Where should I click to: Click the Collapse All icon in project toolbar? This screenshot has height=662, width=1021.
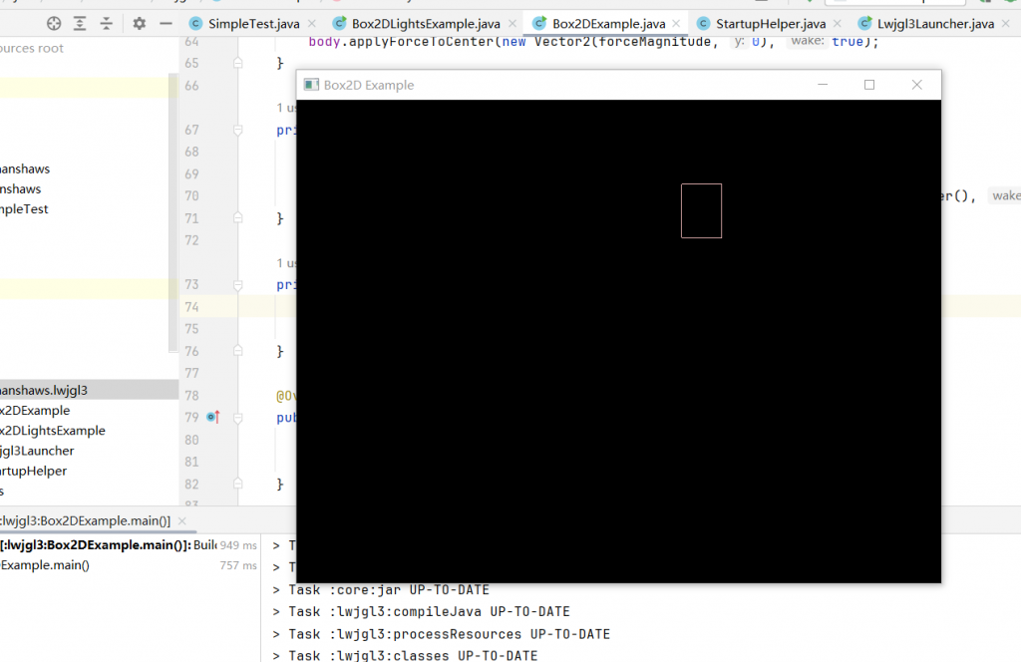pos(105,23)
